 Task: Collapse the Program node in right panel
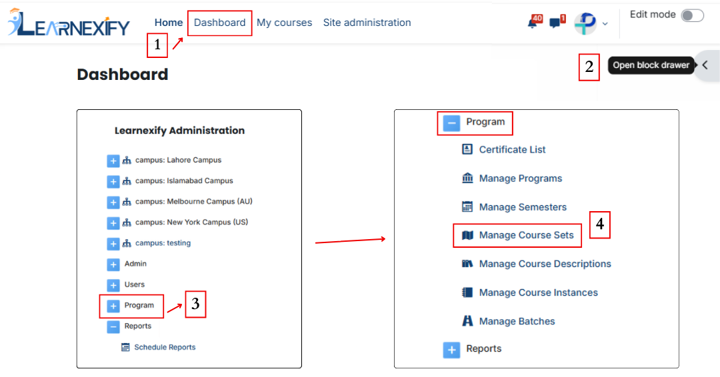coord(451,123)
